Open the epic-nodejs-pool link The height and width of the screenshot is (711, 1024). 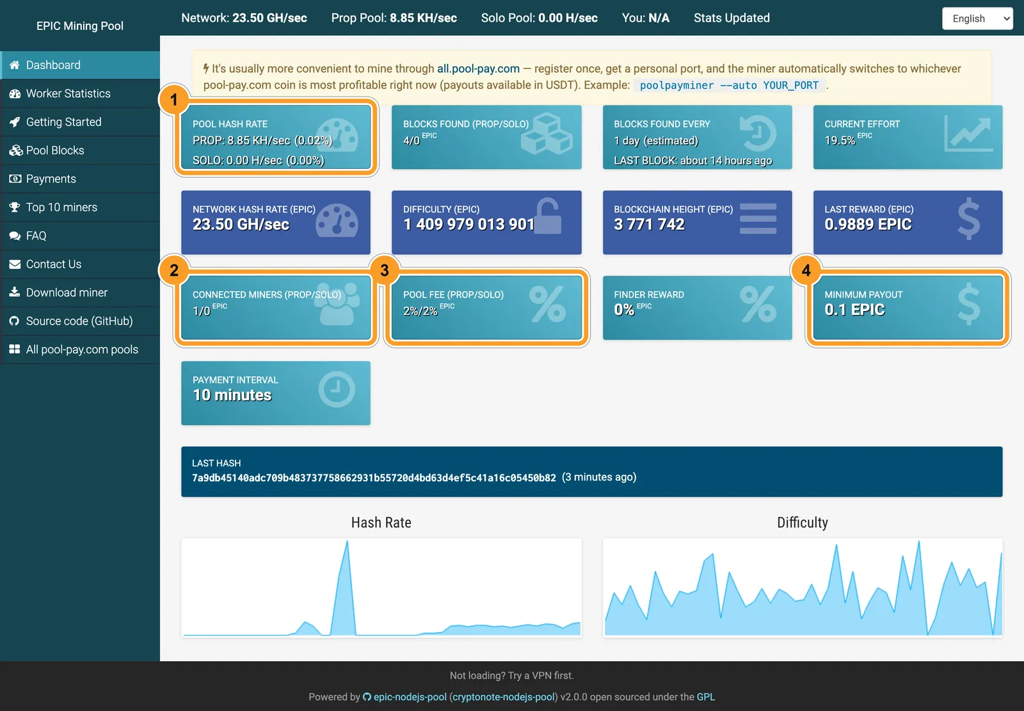pos(410,697)
